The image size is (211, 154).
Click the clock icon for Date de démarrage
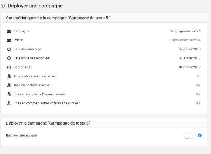tap(9, 49)
